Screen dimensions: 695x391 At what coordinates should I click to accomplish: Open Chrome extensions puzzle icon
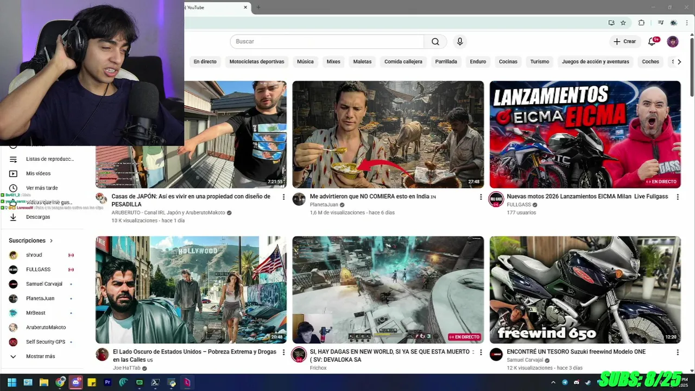pos(641,23)
